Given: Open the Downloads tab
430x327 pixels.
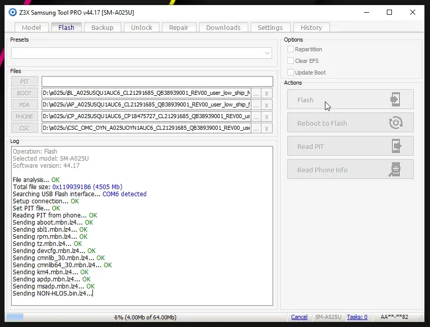Looking at the screenshot, I should tap(223, 27).
